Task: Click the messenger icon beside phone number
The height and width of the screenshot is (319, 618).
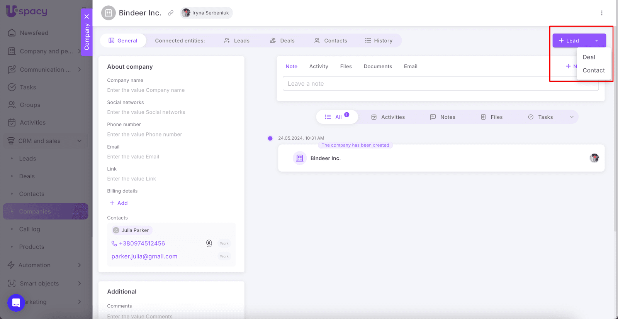Action: click(x=209, y=243)
